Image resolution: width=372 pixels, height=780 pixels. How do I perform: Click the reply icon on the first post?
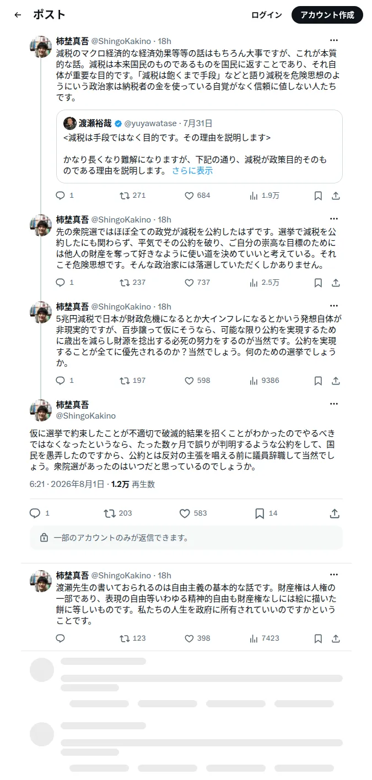coord(61,196)
